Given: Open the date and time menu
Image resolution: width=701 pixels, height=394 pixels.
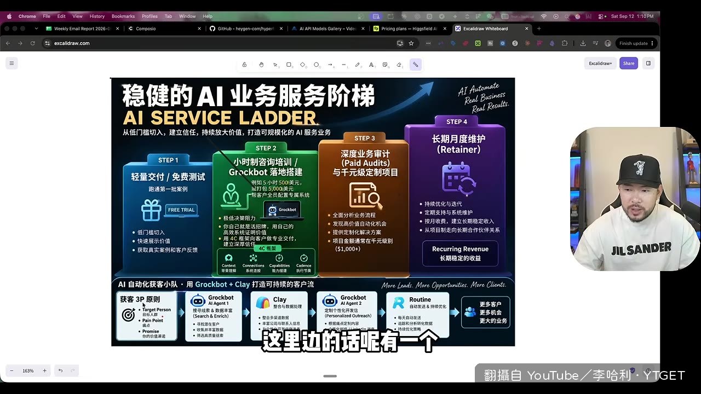Looking at the screenshot, I should coord(632,16).
